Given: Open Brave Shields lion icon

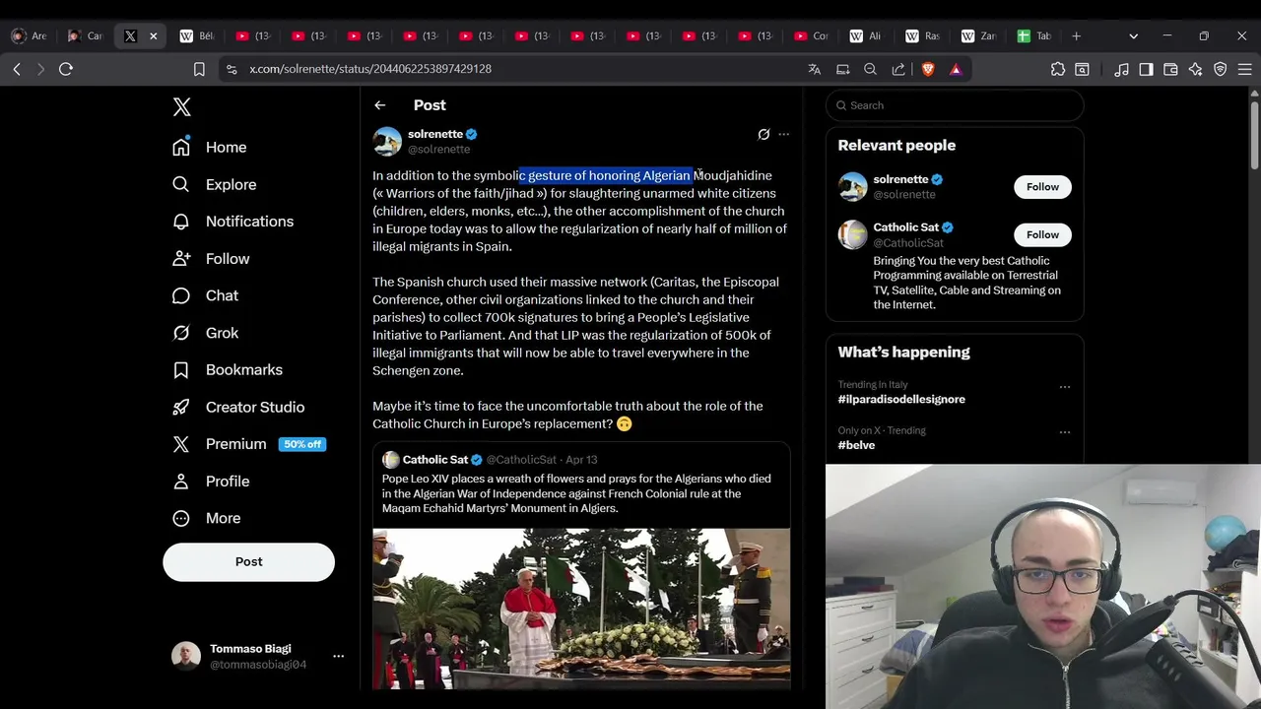Looking at the screenshot, I should tap(927, 69).
